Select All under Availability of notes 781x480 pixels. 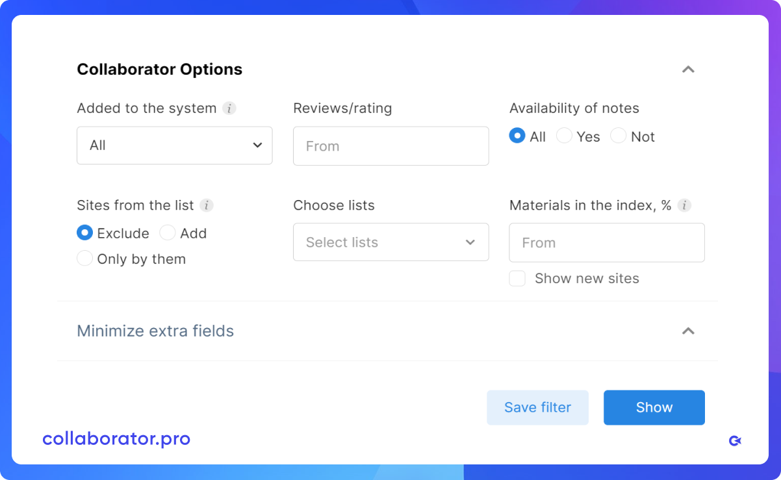(x=517, y=136)
